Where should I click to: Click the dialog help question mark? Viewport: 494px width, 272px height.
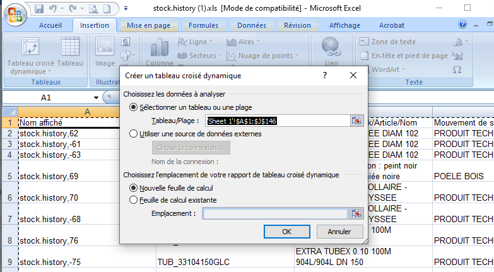[x=325, y=75]
